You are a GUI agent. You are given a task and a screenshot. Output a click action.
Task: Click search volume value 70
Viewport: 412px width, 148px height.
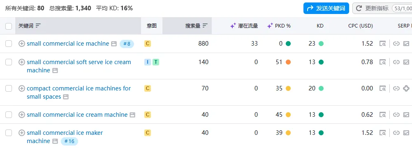tap(205, 88)
